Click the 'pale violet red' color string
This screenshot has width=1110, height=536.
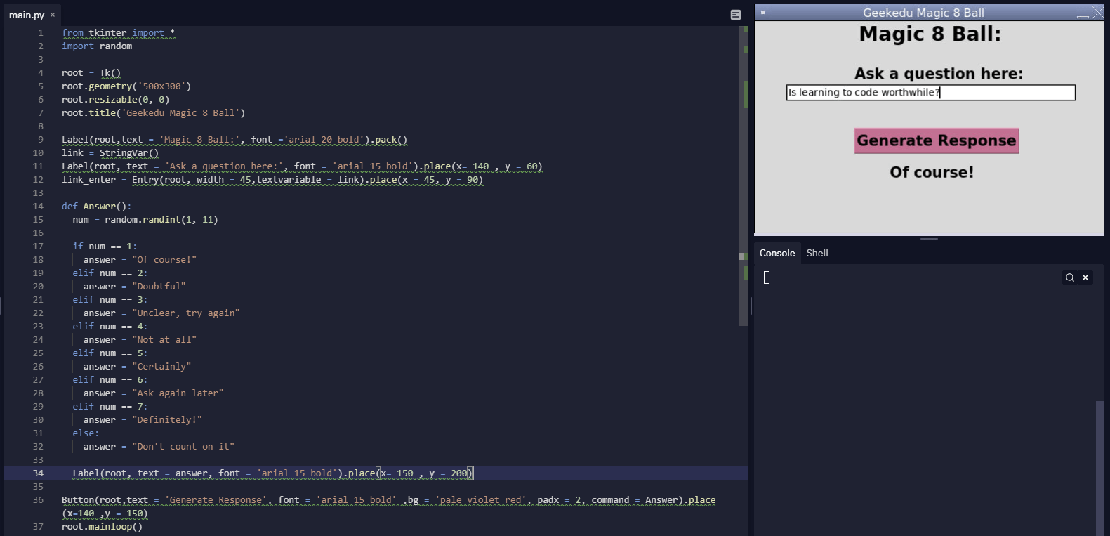click(x=481, y=500)
